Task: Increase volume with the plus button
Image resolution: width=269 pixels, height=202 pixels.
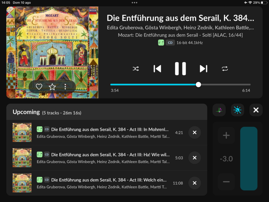Action: tap(226, 135)
